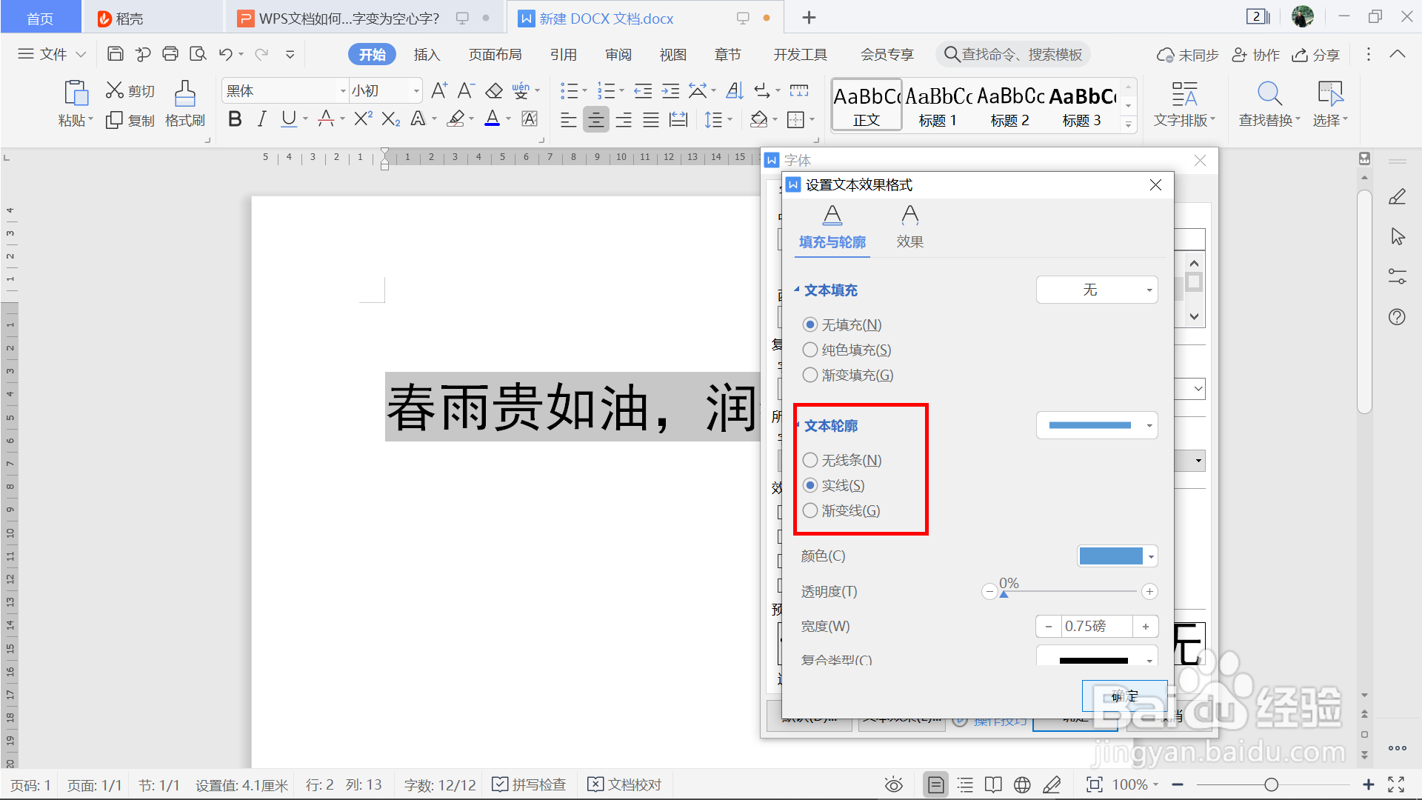The image size is (1422, 800).
Task: Click the Bold formatting icon
Action: [235, 119]
